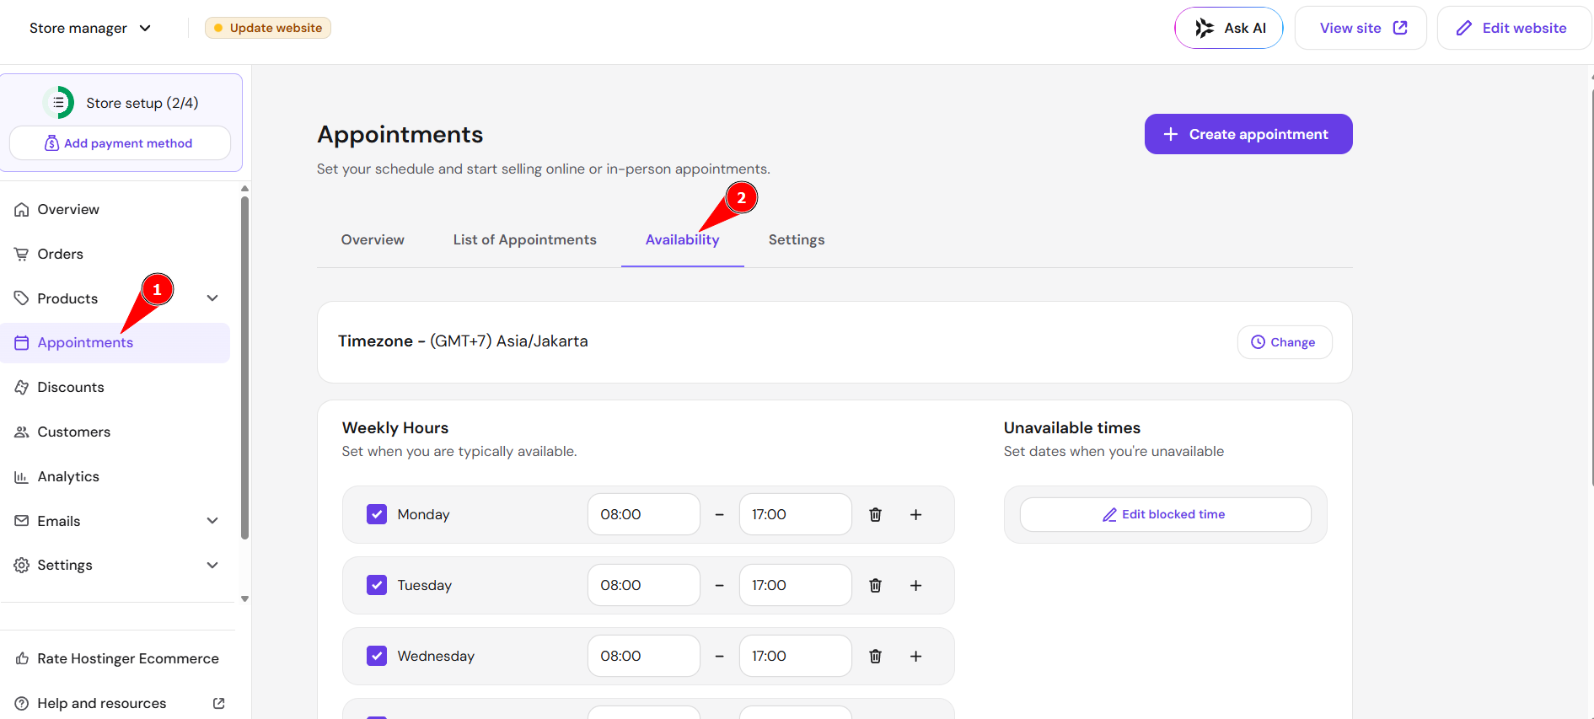Click the Add payment method button

120,143
